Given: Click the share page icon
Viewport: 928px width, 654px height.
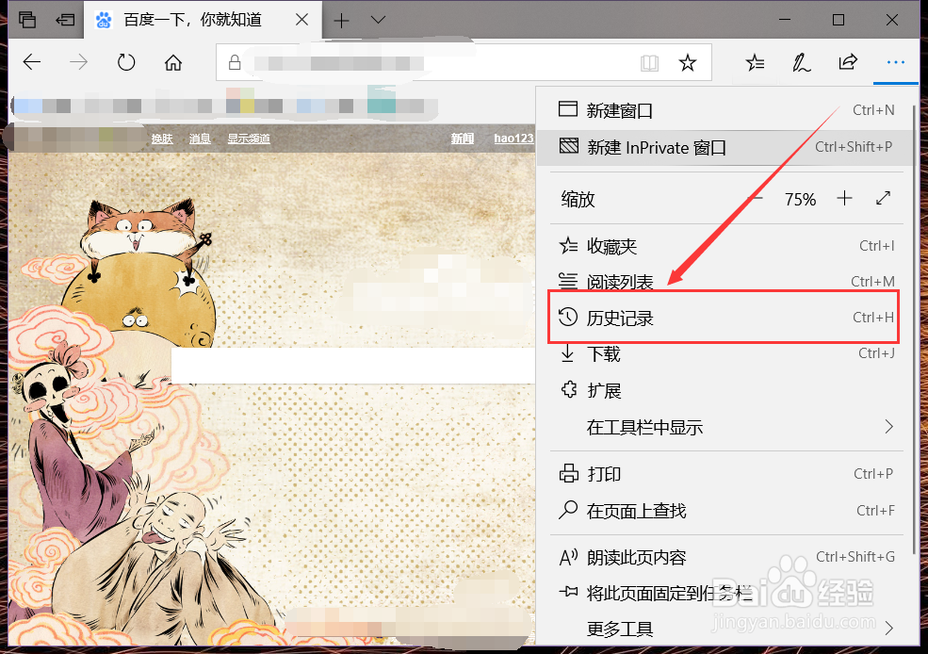Looking at the screenshot, I should click(x=848, y=61).
